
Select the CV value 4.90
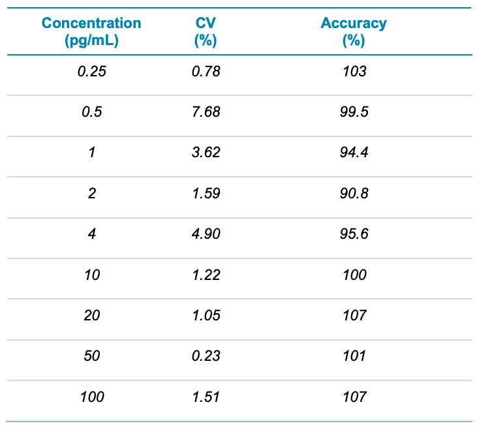206,234
